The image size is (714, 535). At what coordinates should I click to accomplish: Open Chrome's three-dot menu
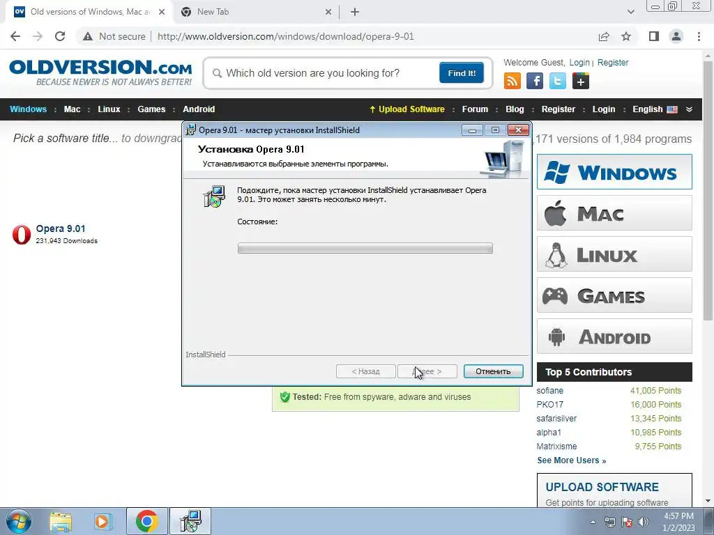699,36
